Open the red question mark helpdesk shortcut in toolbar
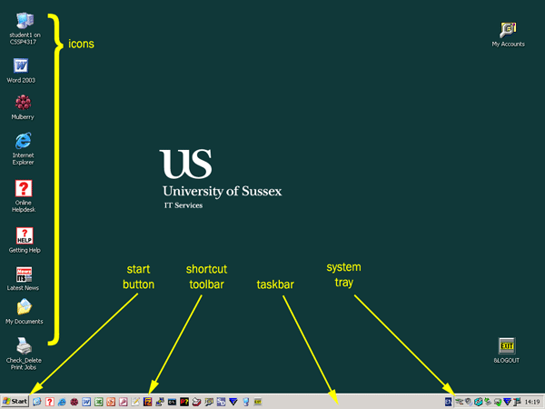Viewport: 545px width, 409px height. point(50,402)
